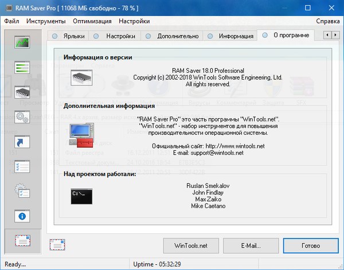This screenshot has width=344, height=270.
Task: Click the envelope icon at sidebar bottom
Action: click(22, 241)
